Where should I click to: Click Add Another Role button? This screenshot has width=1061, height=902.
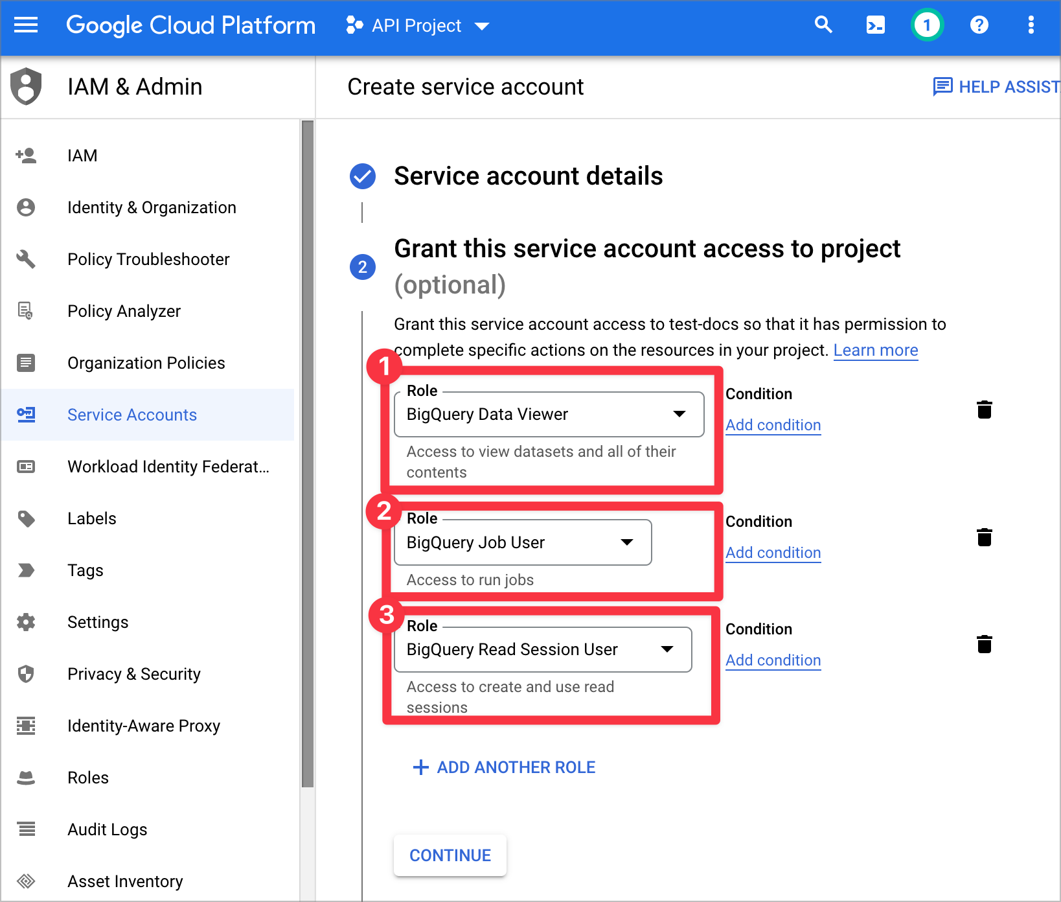504,767
